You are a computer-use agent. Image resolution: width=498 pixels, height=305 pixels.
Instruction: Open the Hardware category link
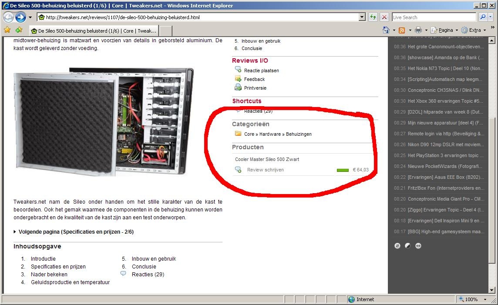click(x=270, y=134)
